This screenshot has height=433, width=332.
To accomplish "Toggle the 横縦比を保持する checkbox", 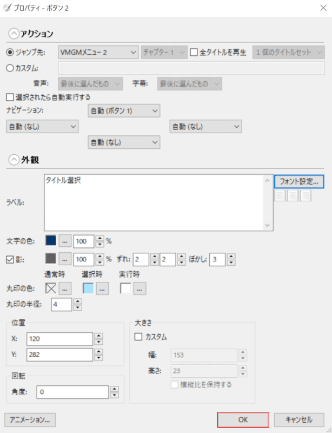I will 175,385.
